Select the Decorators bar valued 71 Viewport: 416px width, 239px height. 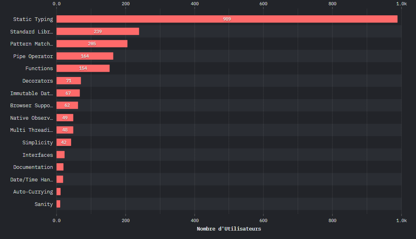(69, 81)
